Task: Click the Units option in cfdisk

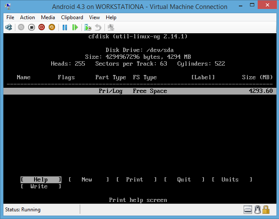Action: tap(230, 180)
